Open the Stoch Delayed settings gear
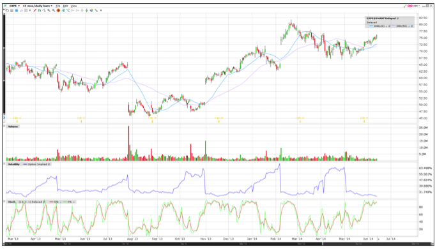 tap(44, 202)
